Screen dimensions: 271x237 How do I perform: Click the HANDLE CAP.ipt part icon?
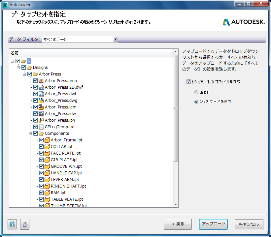[x=47, y=173]
